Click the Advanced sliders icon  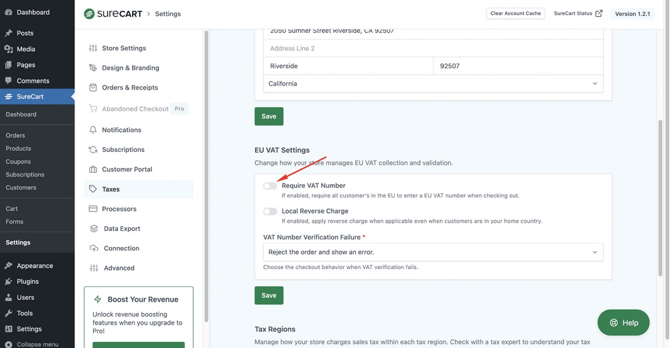pos(94,268)
